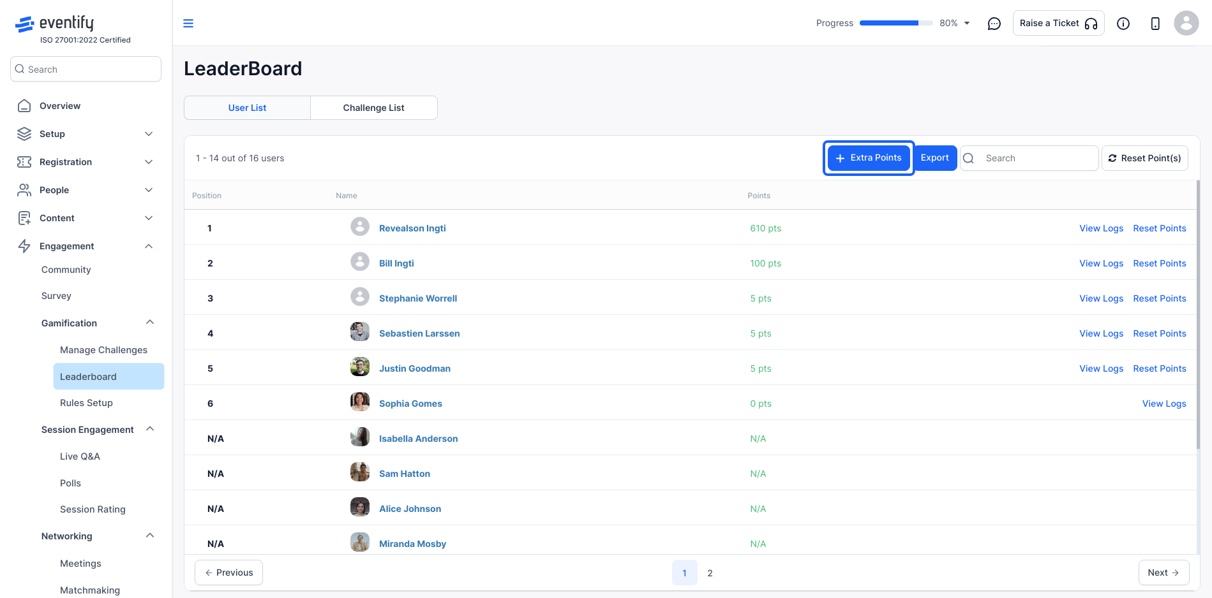Click the Export button
Screen dimensions: 1212x598
pyautogui.click(x=934, y=158)
